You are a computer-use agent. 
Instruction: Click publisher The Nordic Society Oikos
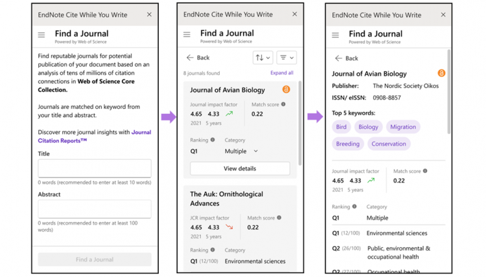tap(406, 86)
